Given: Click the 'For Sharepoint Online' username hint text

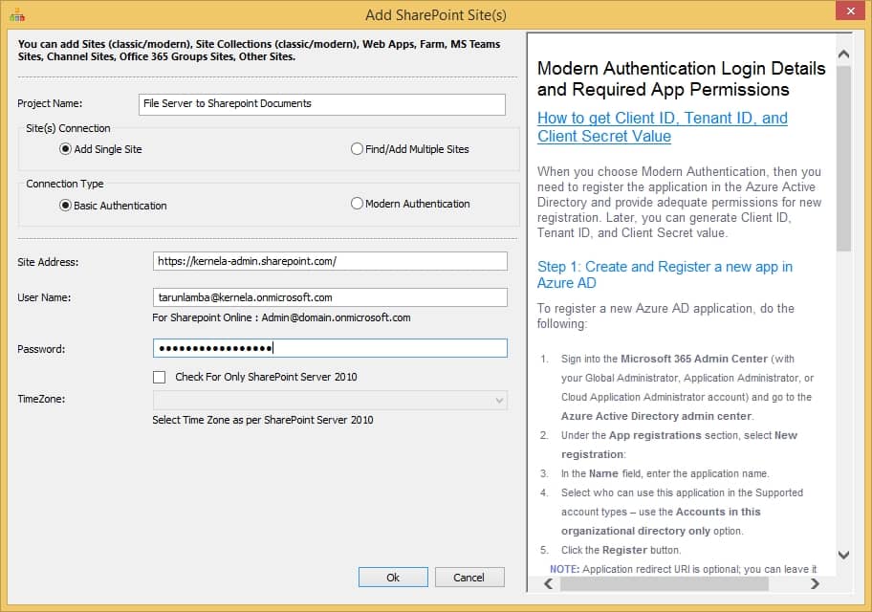Looking at the screenshot, I should click(x=281, y=317).
